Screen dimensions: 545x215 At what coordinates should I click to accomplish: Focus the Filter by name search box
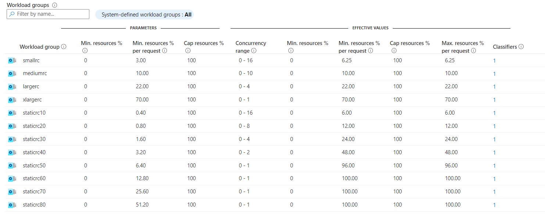pos(48,14)
